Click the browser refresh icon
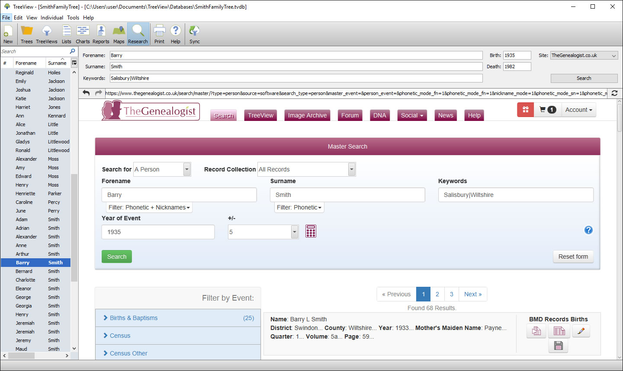 tap(614, 93)
